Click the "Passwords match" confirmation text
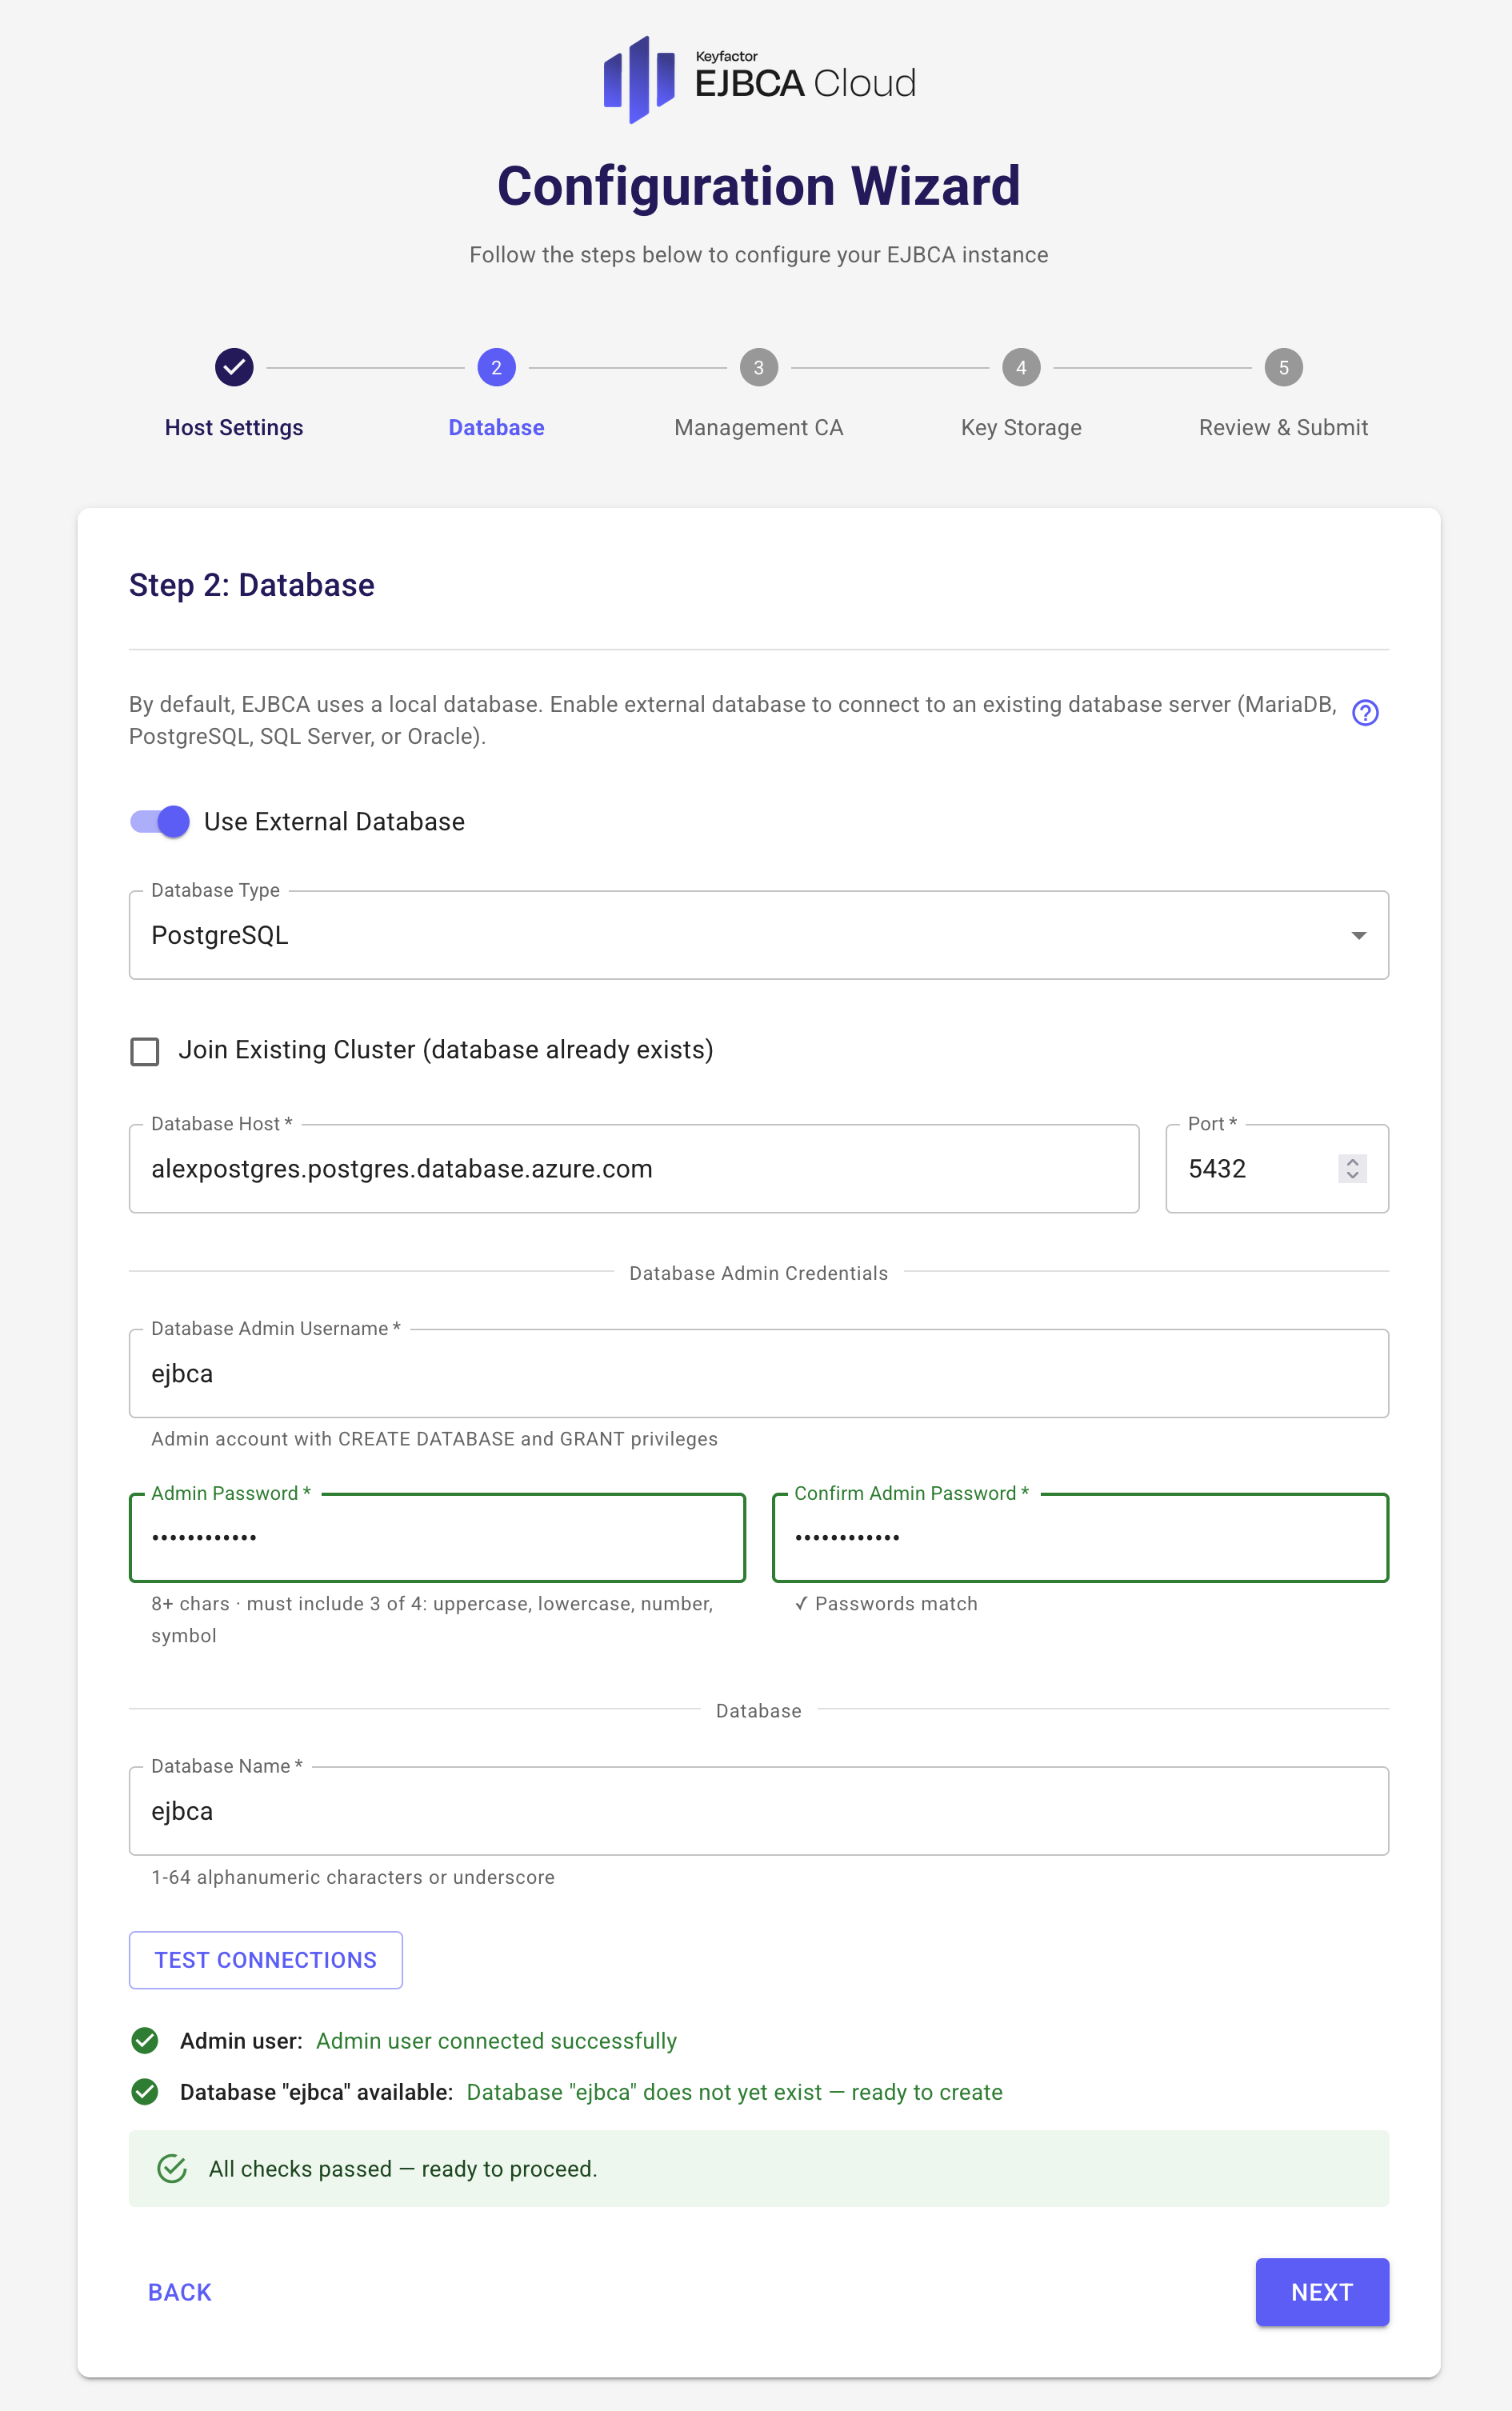Image resolution: width=1512 pixels, height=2411 pixels. pos(886,1604)
